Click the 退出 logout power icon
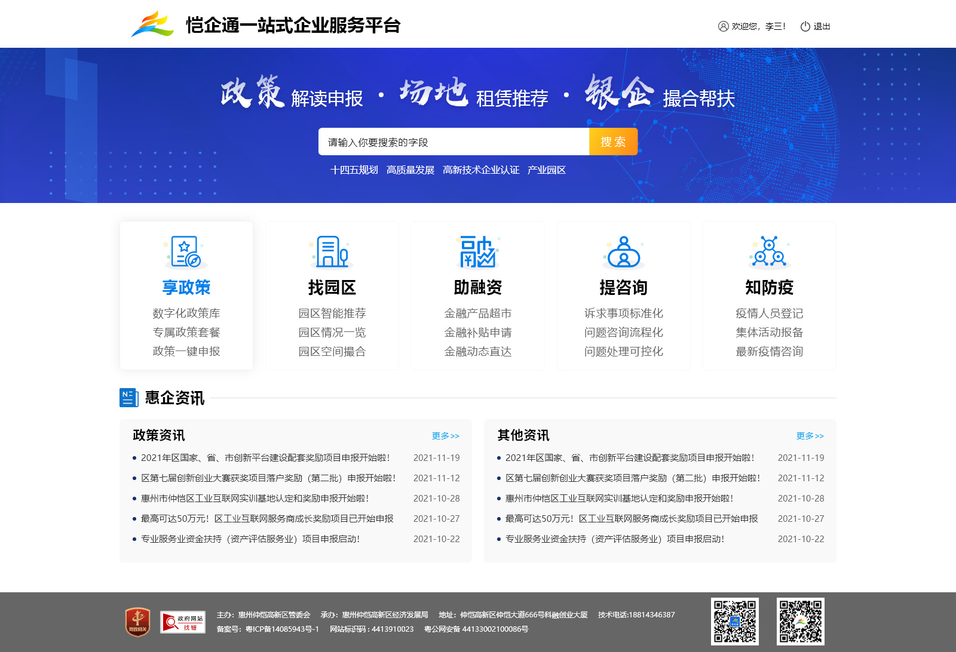The height and width of the screenshot is (652, 956). click(805, 26)
